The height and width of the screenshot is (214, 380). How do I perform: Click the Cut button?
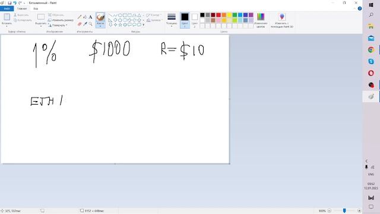[x=21, y=15]
